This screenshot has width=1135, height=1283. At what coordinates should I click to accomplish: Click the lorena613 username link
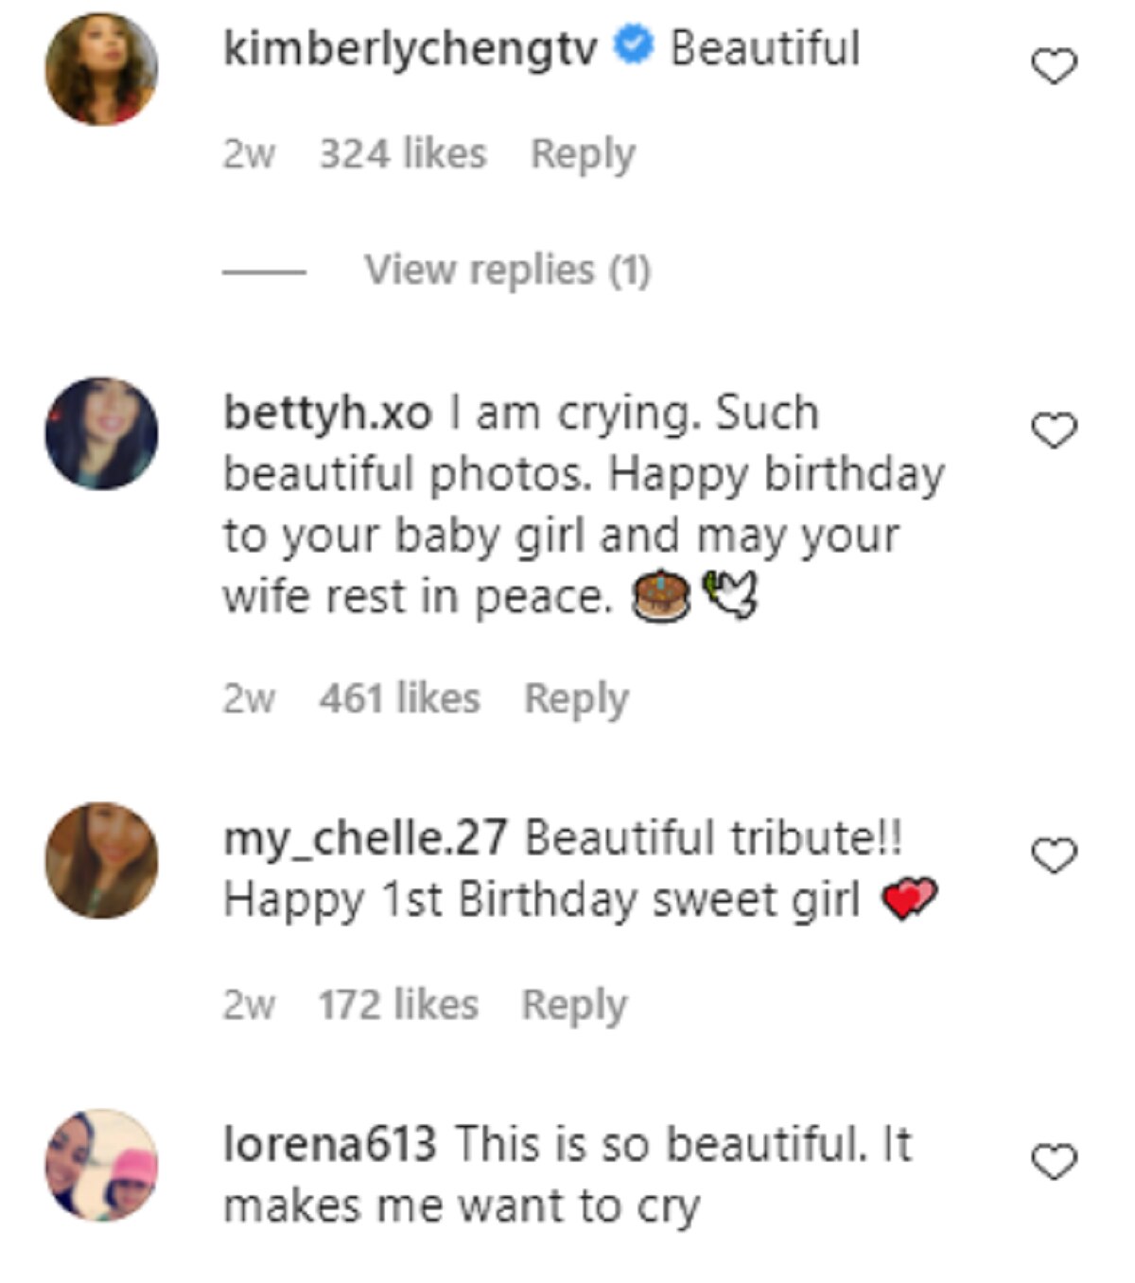[329, 1144]
